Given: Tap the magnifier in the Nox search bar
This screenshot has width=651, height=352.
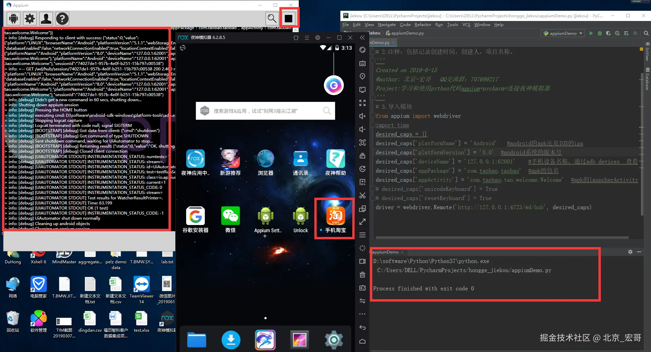Looking at the screenshot, I should click(327, 111).
